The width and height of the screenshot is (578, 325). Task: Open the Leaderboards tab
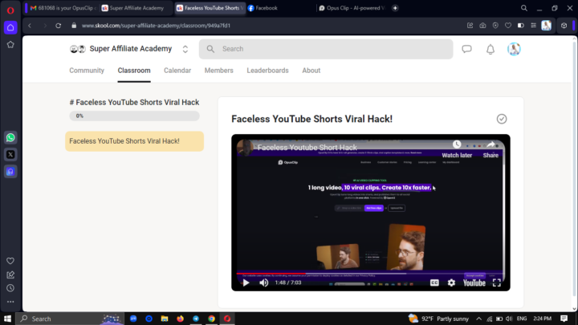point(267,71)
